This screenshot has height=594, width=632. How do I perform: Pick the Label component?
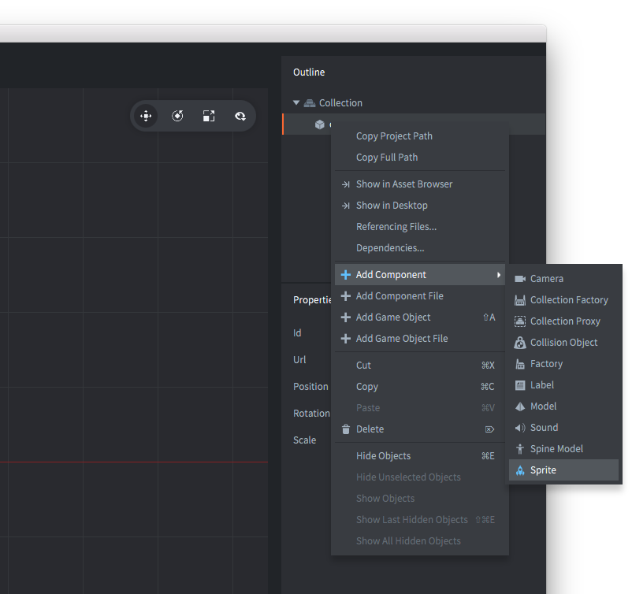(541, 385)
